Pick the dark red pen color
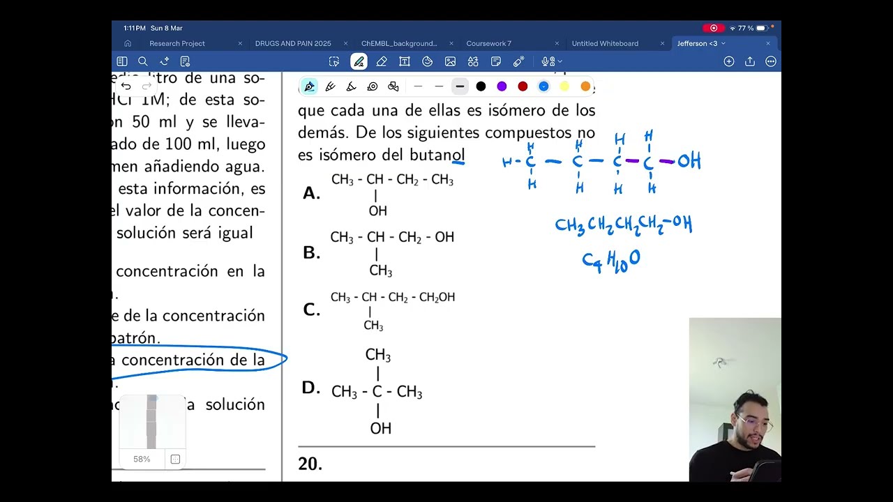Screen dimensions: 893x502 (x=523, y=86)
